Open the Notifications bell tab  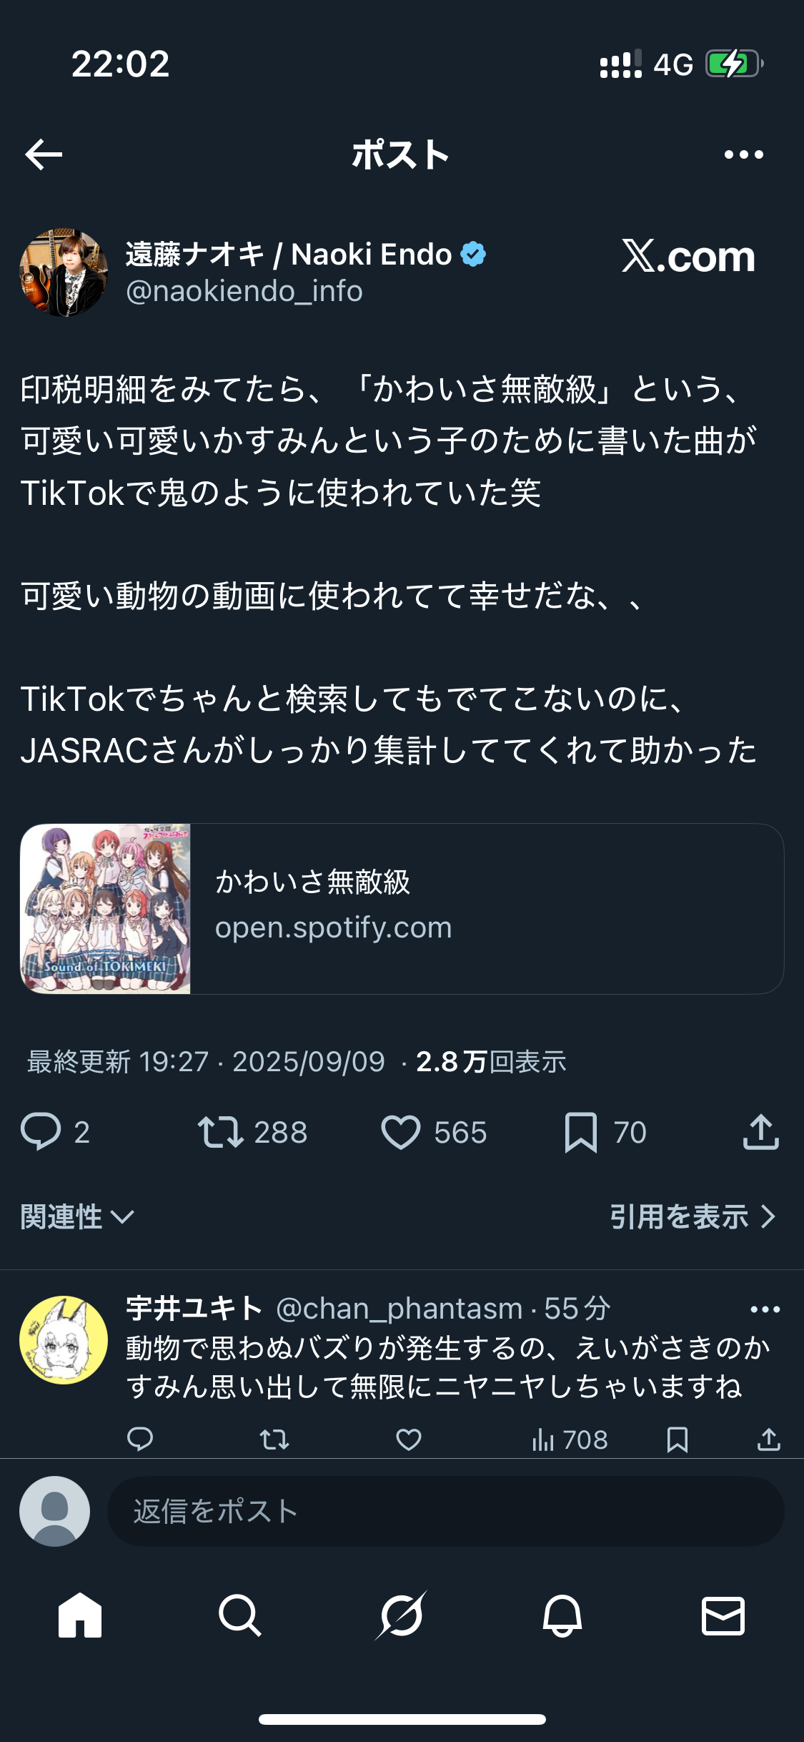562,1615
